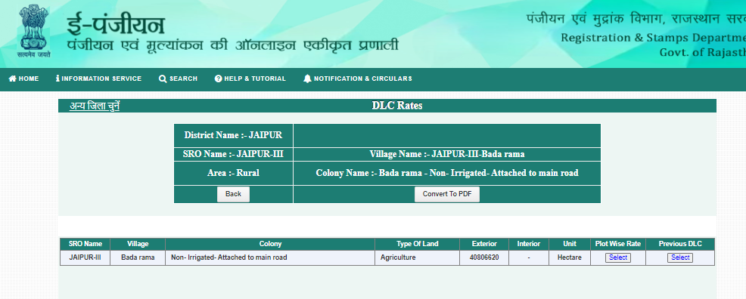Click the home icon in the navigation bar
Image resolution: width=746 pixels, height=299 pixels.
[13, 79]
